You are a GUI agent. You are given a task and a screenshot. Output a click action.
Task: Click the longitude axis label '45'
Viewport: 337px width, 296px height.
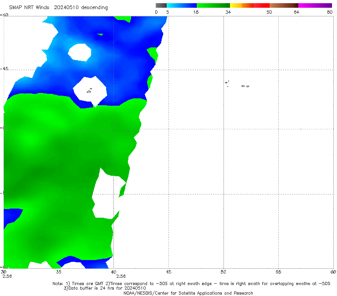(168, 272)
